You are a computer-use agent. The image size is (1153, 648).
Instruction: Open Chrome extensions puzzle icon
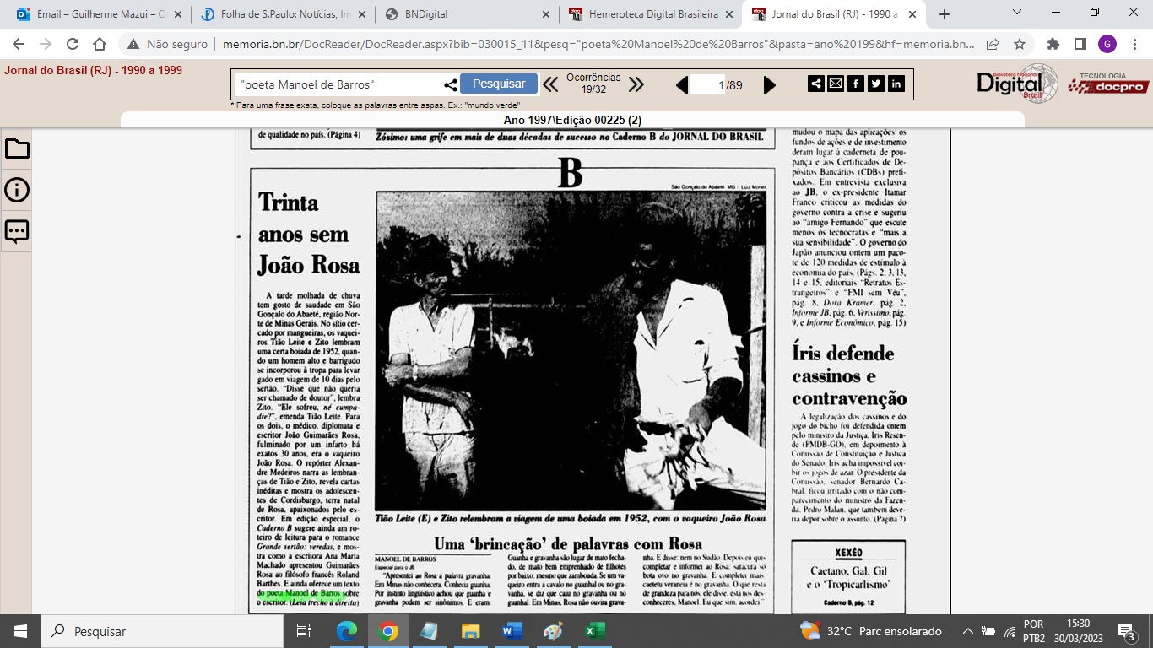(1053, 44)
